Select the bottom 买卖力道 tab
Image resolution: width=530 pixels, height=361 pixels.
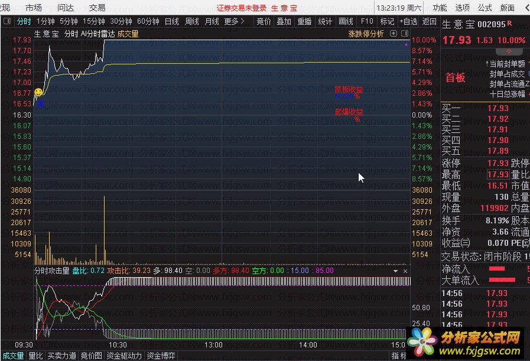pyautogui.click(x=62, y=356)
